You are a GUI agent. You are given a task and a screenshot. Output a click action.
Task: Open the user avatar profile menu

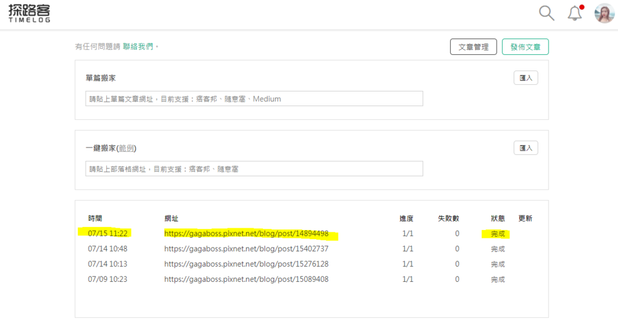pos(604,13)
